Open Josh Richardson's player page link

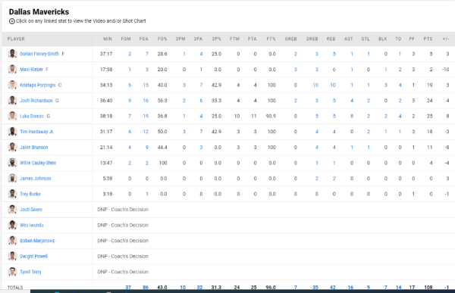point(36,101)
